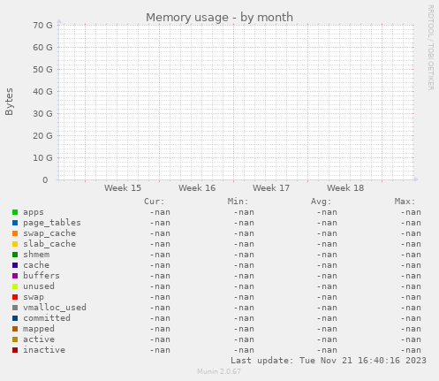
Task: Select the 'swap' legend label
Action: pos(34,297)
